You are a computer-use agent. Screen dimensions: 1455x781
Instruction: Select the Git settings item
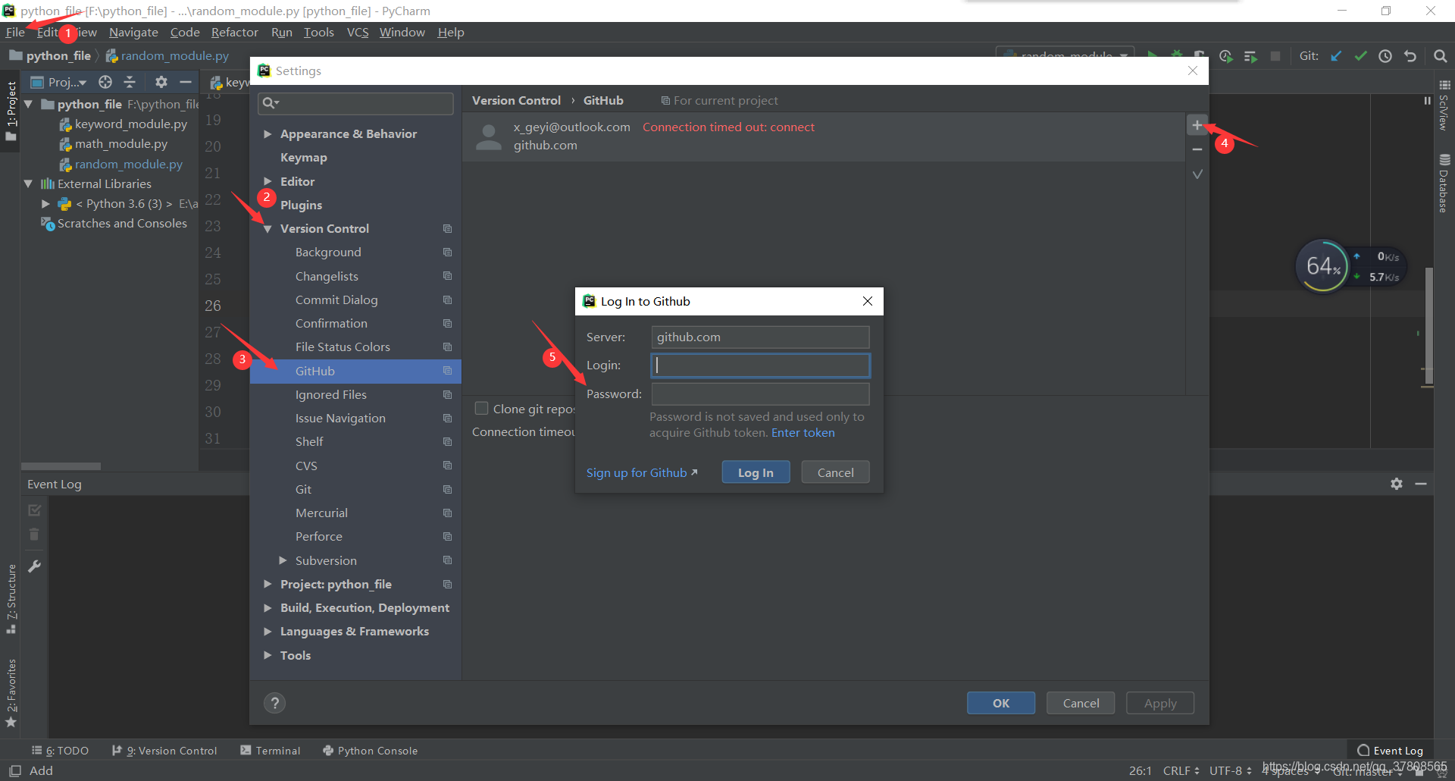[303, 489]
